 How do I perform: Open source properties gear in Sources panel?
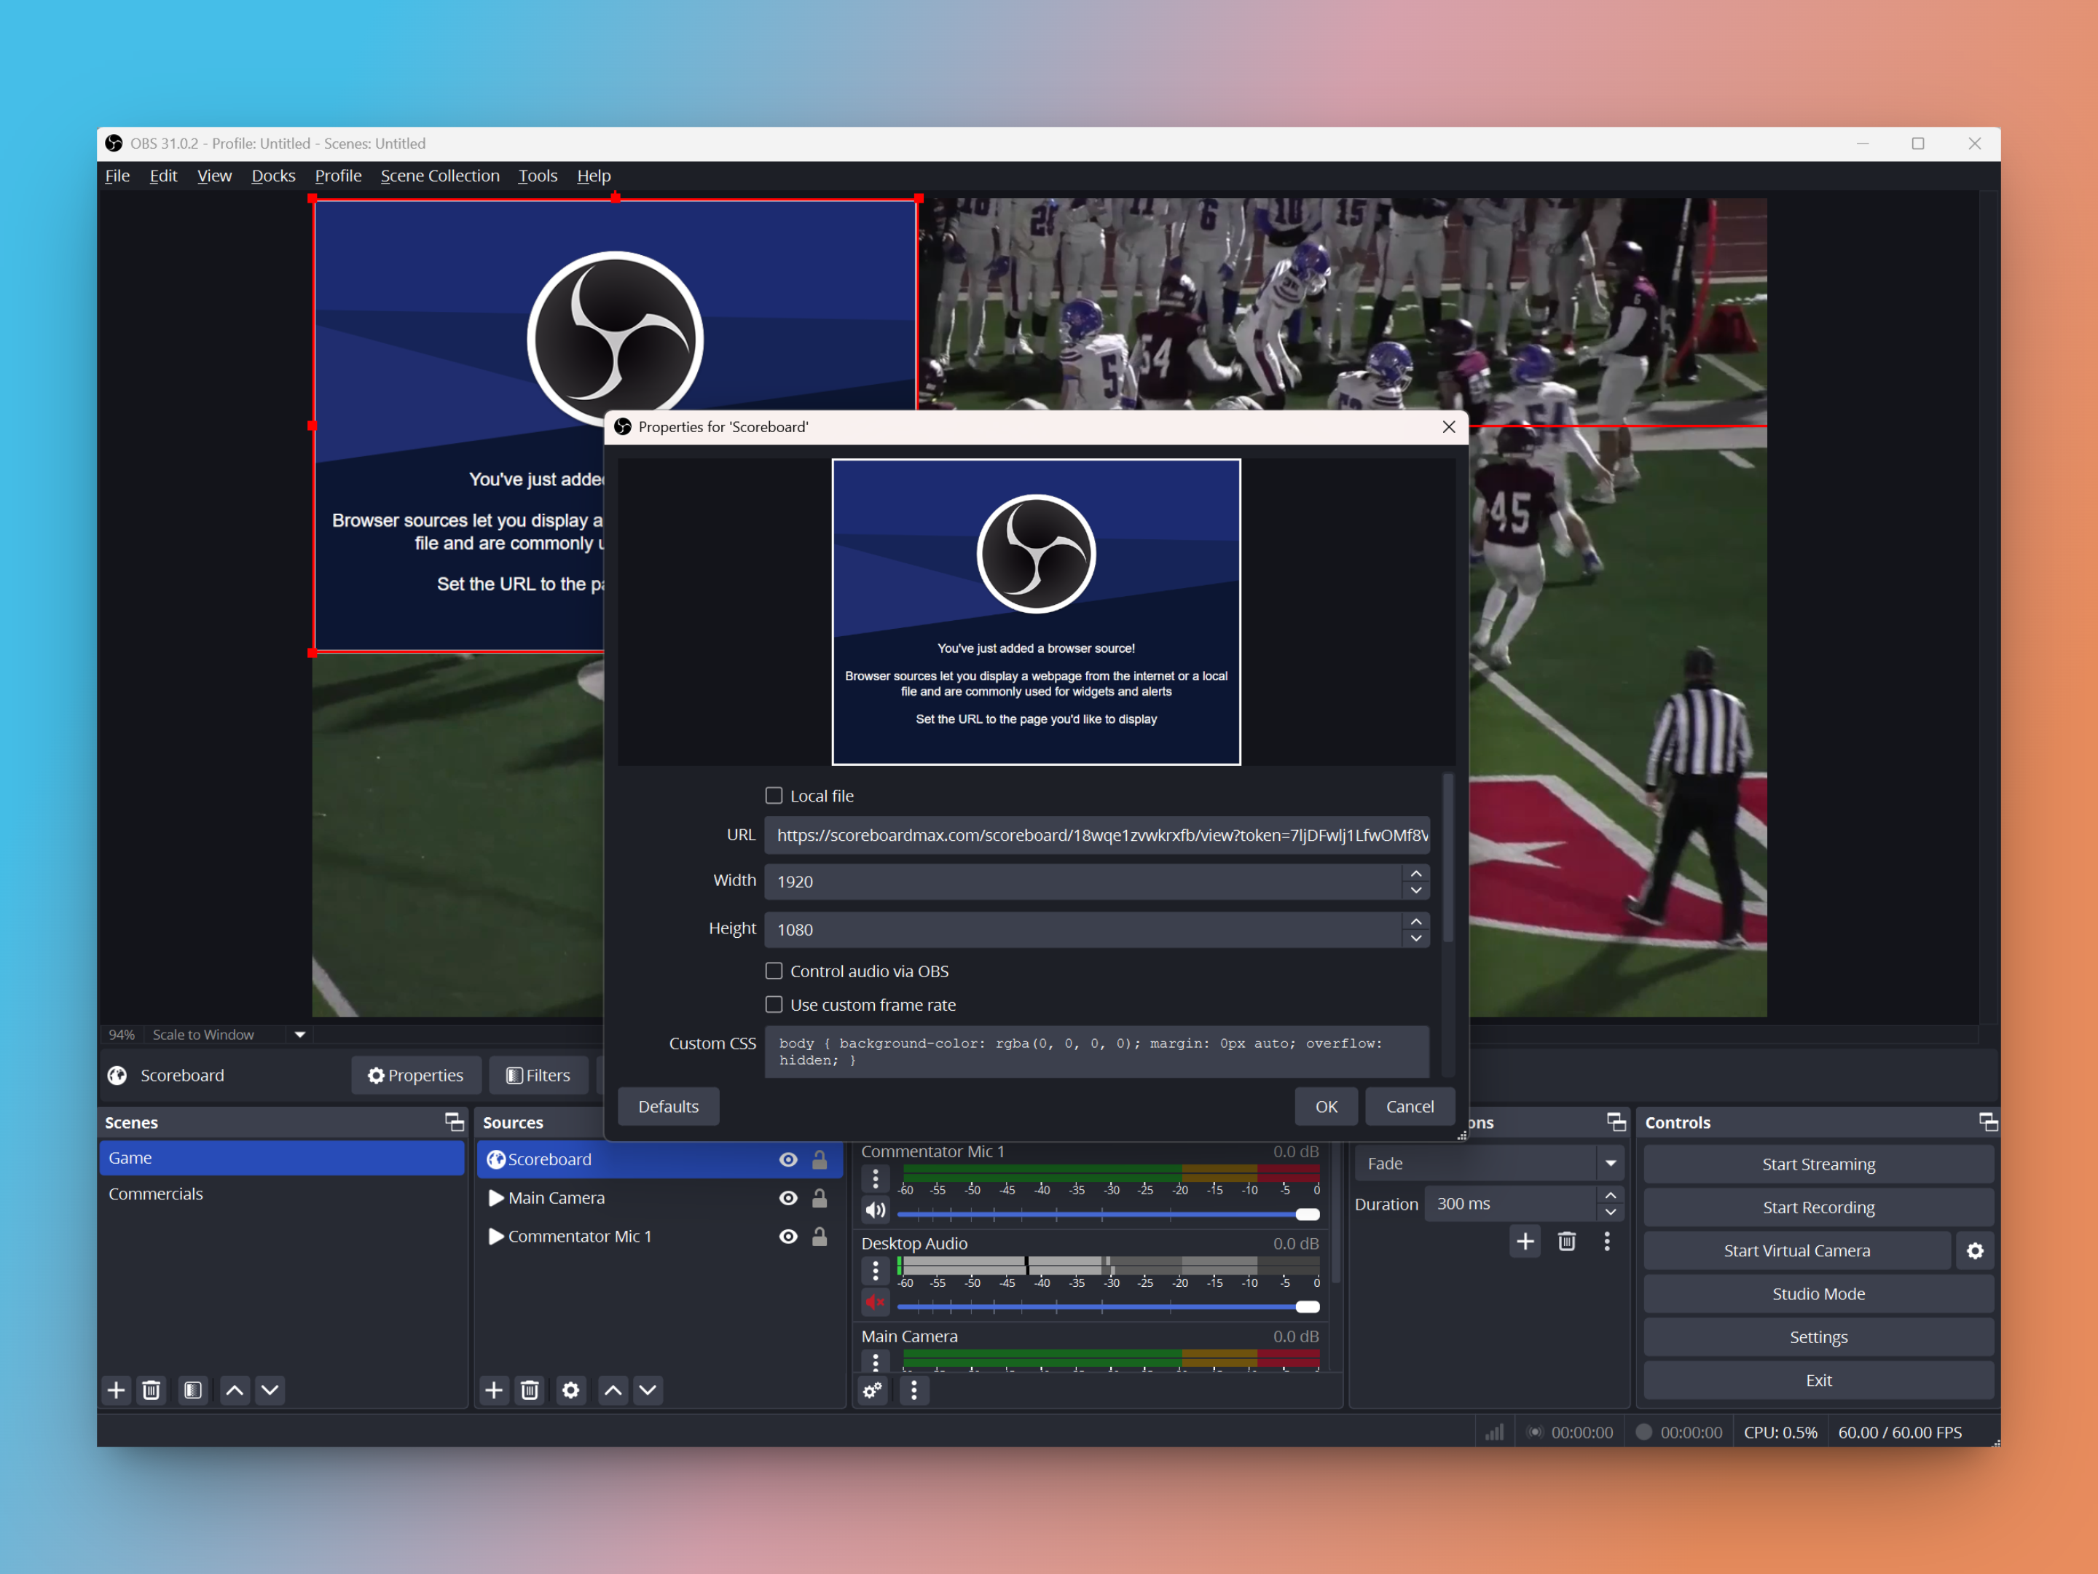click(571, 1390)
